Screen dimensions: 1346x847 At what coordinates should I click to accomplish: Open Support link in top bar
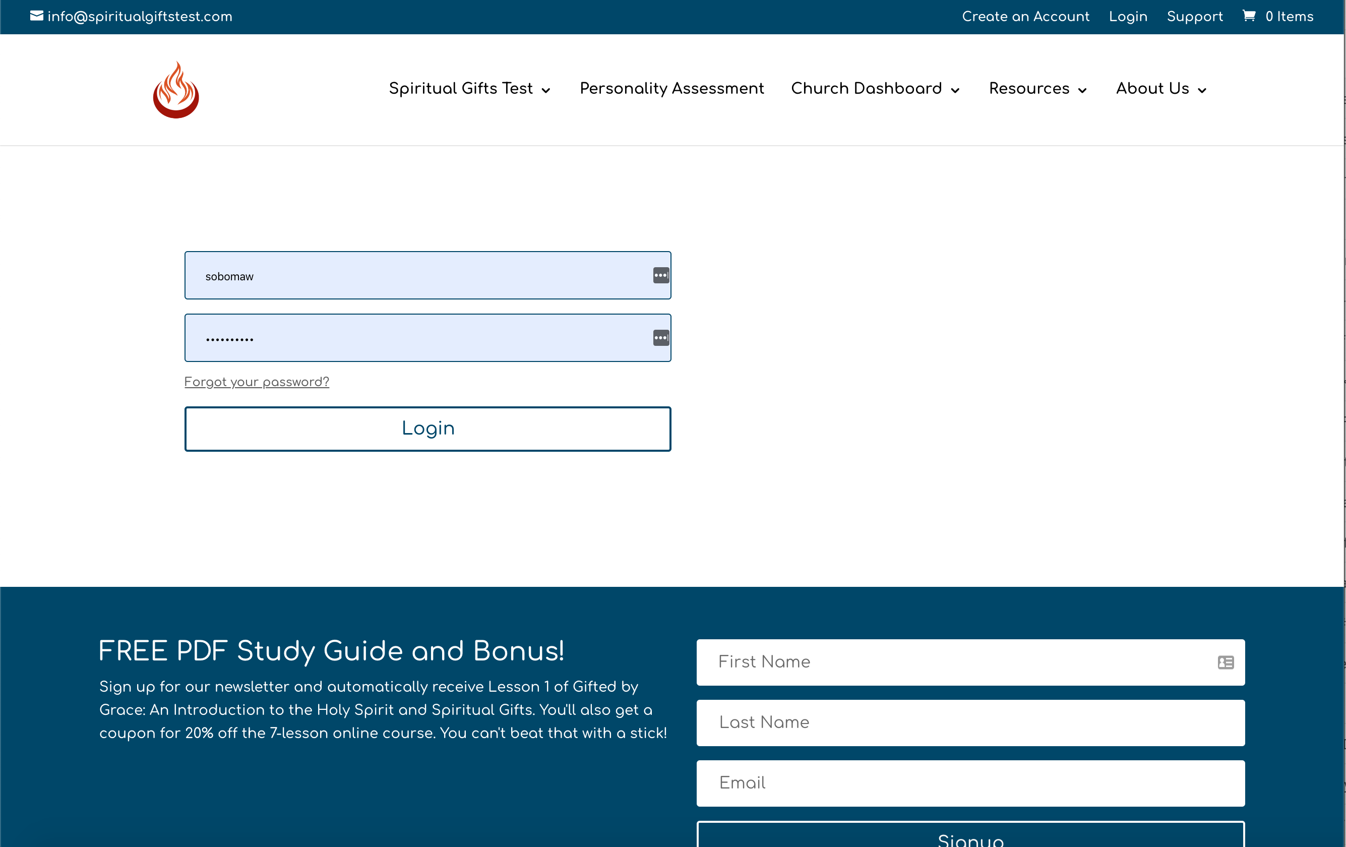click(x=1195, y=17)
